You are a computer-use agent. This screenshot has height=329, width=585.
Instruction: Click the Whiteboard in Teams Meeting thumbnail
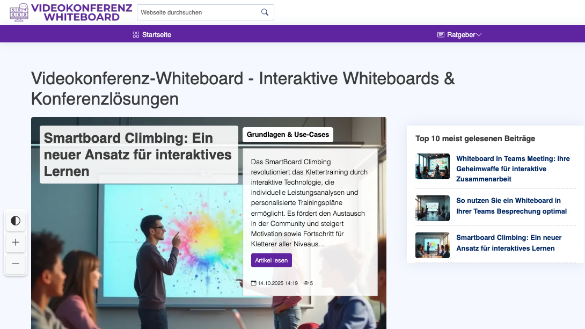[x=433, y=166]
